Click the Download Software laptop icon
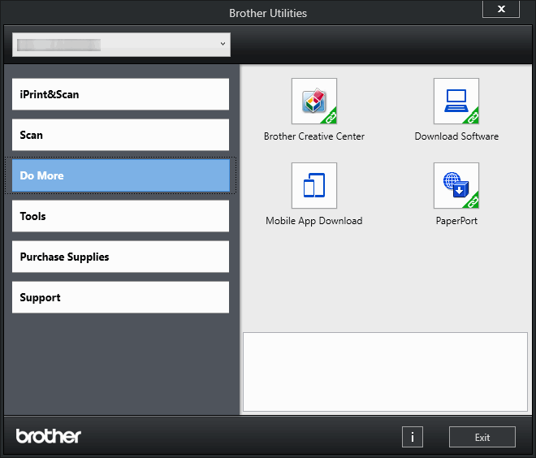The width and height of the screenshot is (536, 458). coord(456,102)
